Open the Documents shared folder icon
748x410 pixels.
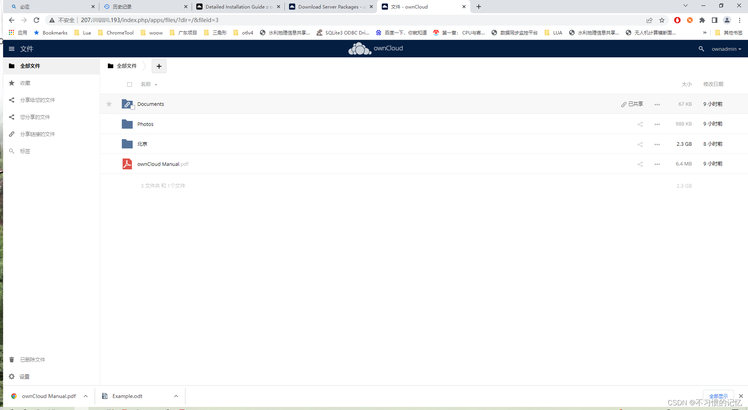[x=127, y=104]
